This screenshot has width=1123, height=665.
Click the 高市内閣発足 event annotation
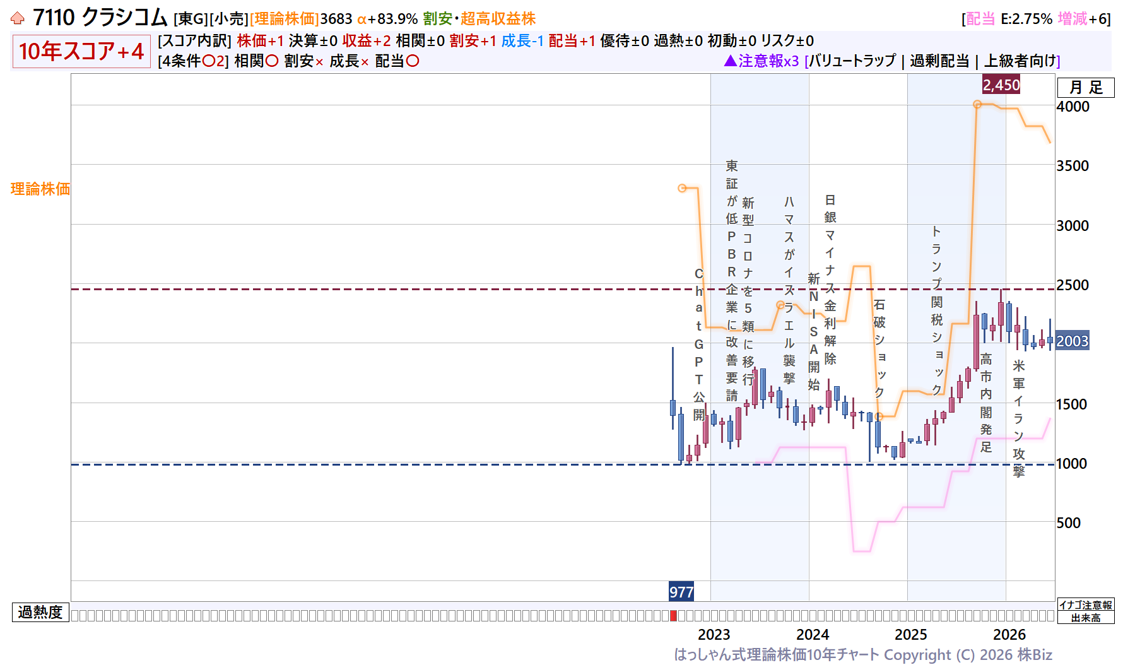tap(986, 403)
